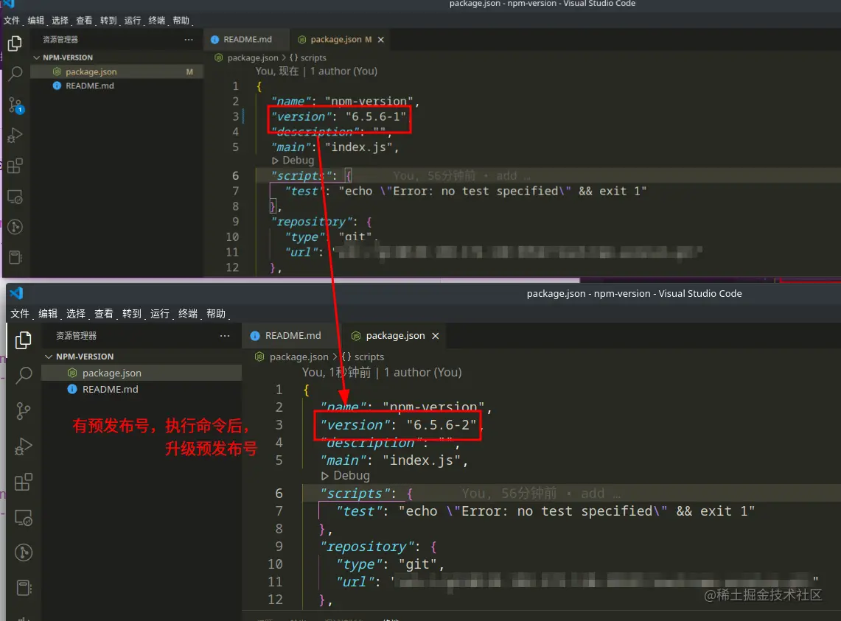This screenshot has width=841, height=621.
Task: Open 终端 menu in bottom window
Action: 188,314
